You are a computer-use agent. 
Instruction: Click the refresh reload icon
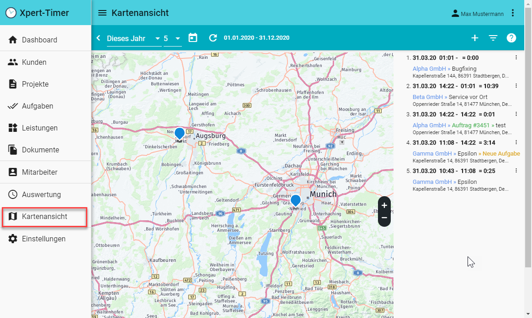coord(213,38)
